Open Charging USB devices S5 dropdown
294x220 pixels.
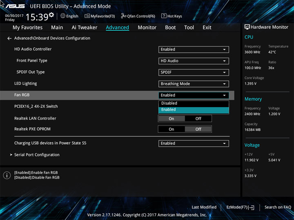point(194,143)
